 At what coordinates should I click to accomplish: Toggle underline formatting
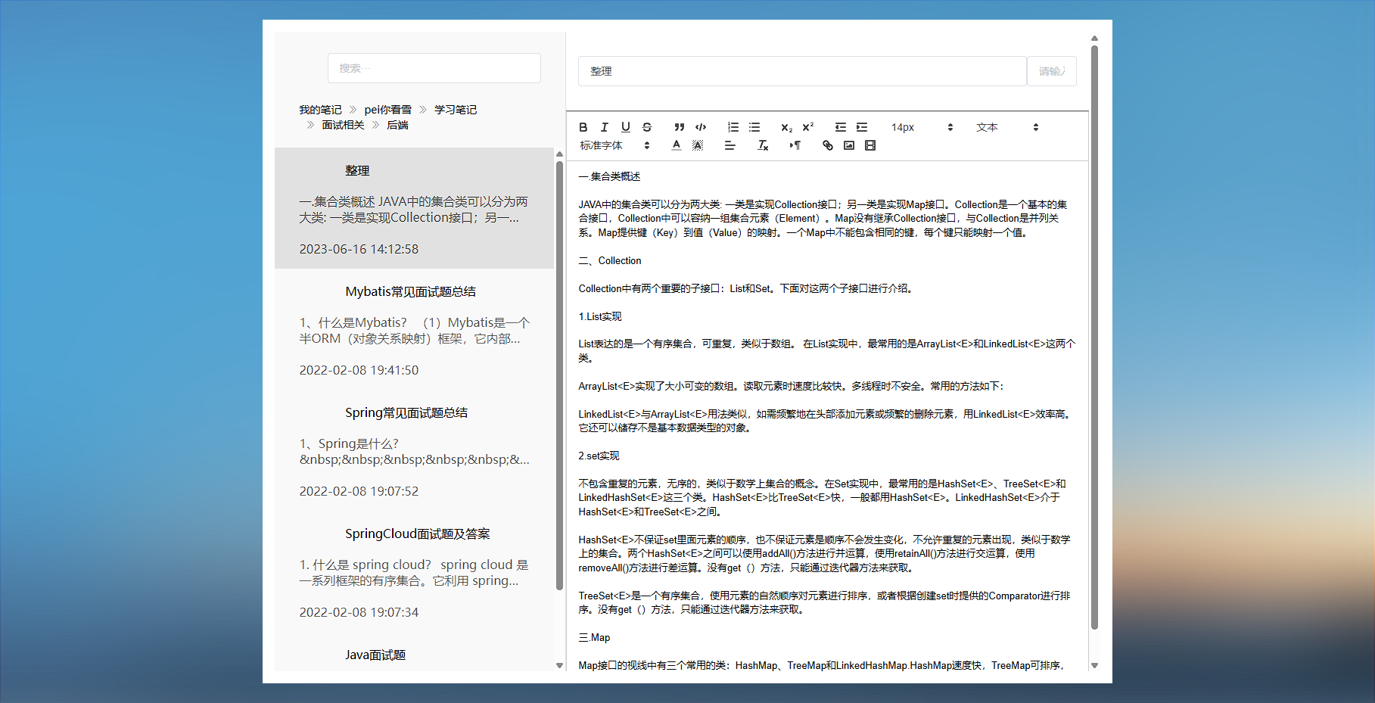point(626,127)
